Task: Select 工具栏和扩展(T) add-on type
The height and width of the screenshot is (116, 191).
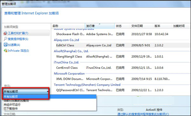Action: (x=26, y=33)
